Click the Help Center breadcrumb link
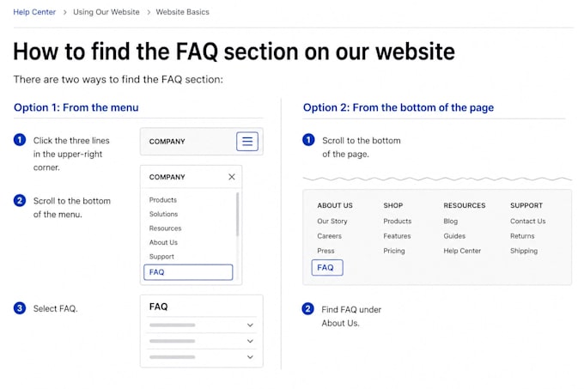Image resolution: width=584 pixels, height=389 pixels. (34, 12)
